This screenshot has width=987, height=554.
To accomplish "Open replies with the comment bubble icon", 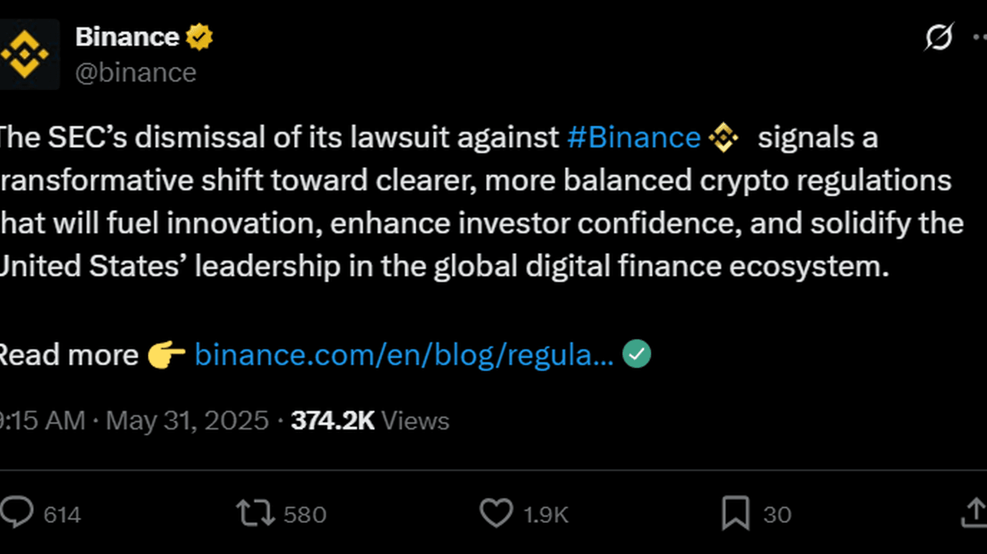I will point(16,514).
